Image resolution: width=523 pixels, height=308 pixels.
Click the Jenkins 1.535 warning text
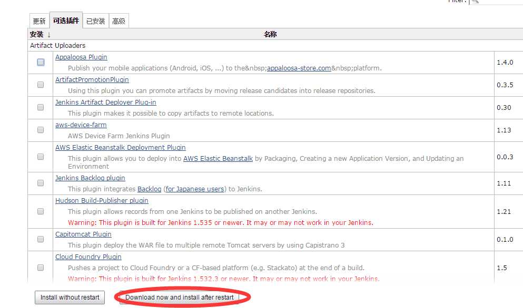click(221, 222)
